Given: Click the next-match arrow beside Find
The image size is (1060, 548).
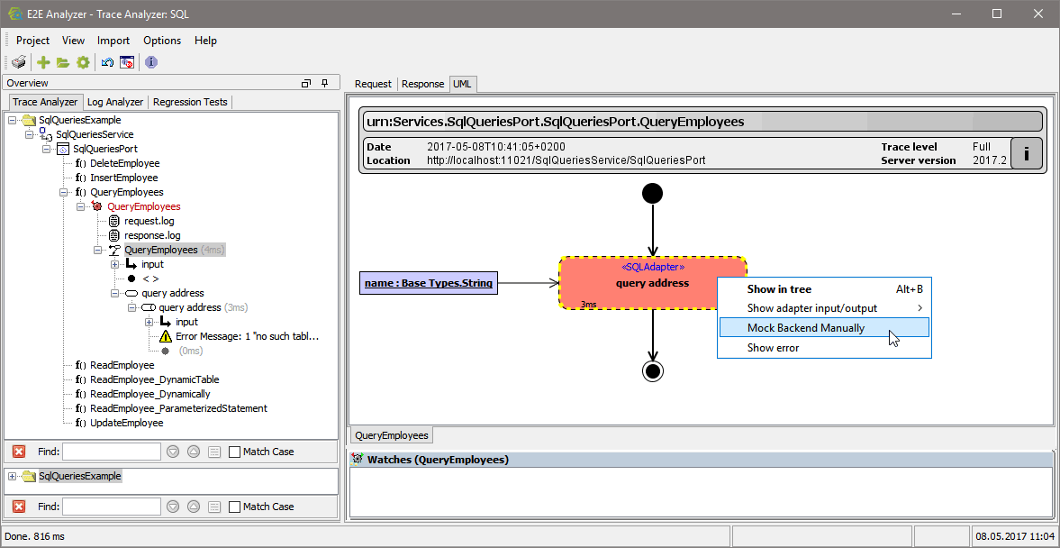Looking at the screenshot, I should click(x=172, y=451).
